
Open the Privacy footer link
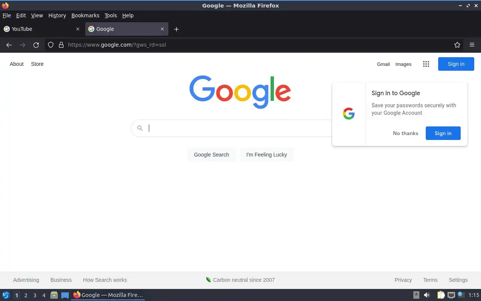point(403,280)
